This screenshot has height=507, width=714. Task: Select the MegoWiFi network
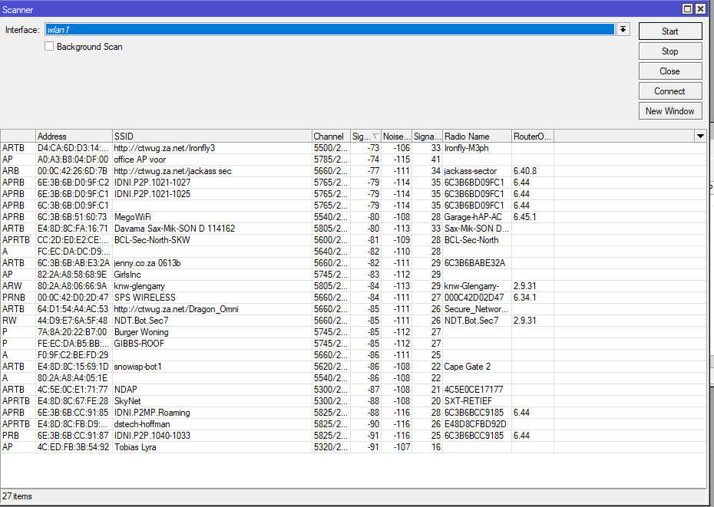(353, 217)
